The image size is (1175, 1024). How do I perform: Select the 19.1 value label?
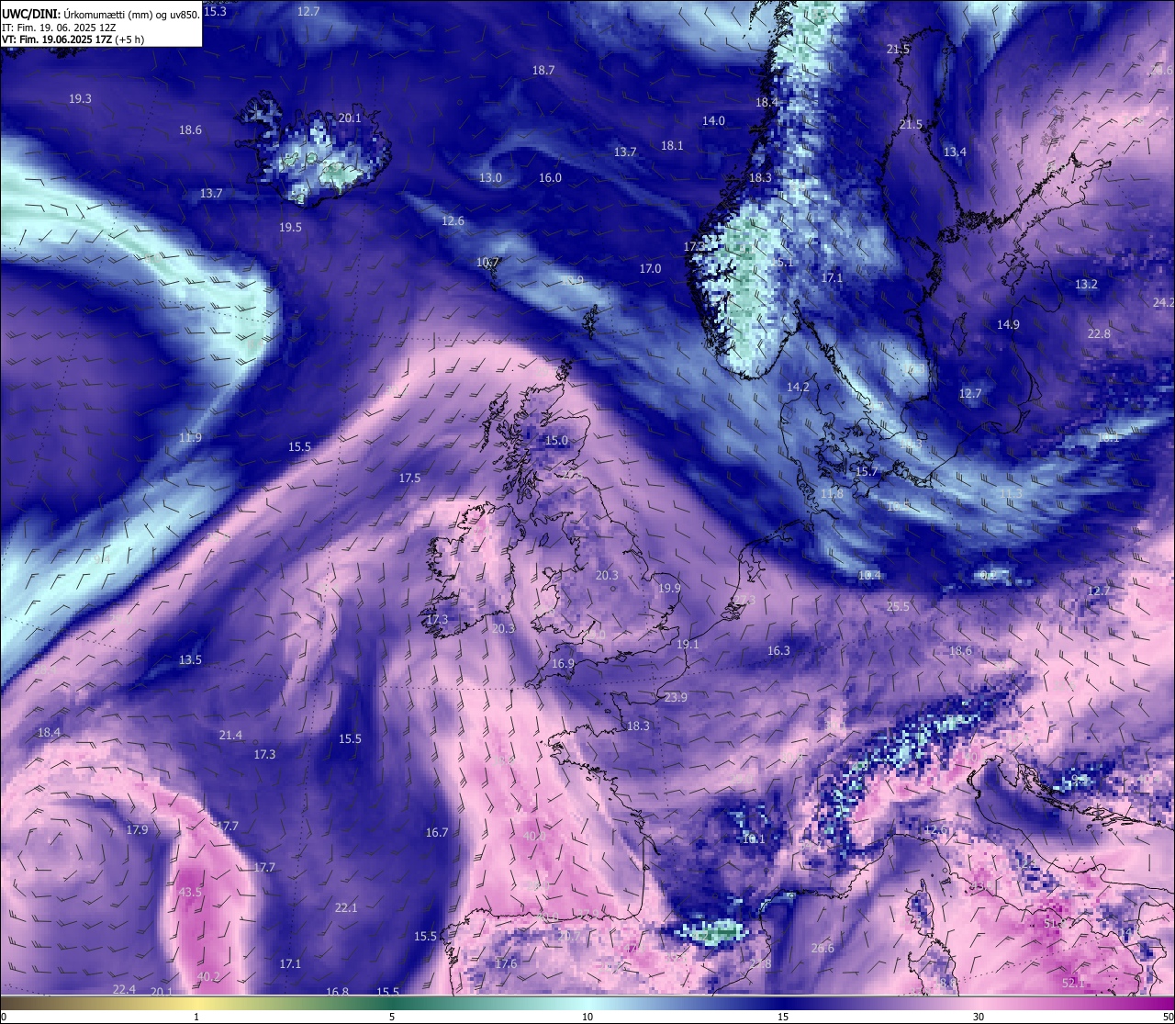click(x=688, y=645)
